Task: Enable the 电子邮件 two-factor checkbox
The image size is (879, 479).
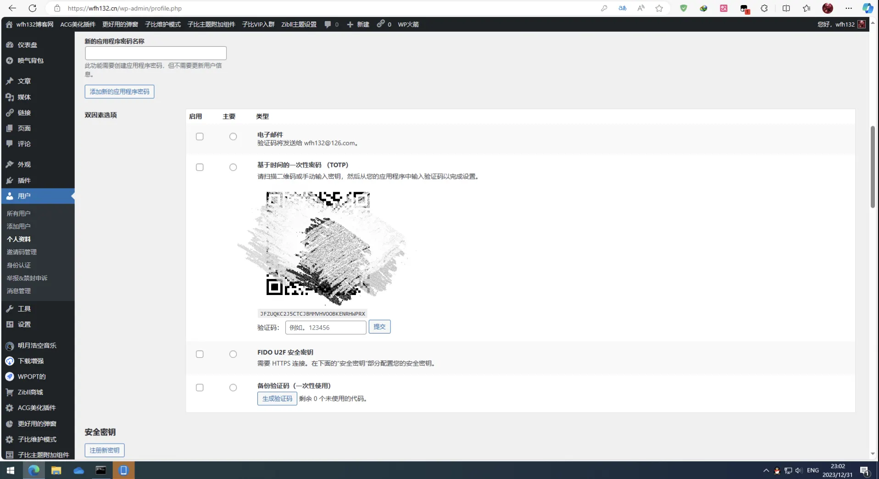Action: click(200, 137)
